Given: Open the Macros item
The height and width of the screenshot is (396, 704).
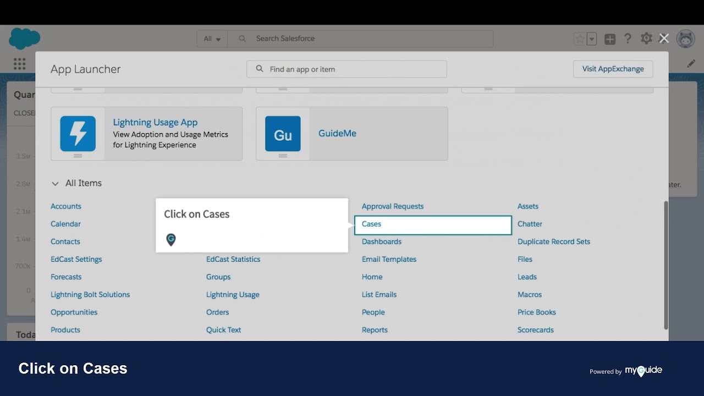Looking at the screenshot, I should pyautogui.click(x=530, y=294).
